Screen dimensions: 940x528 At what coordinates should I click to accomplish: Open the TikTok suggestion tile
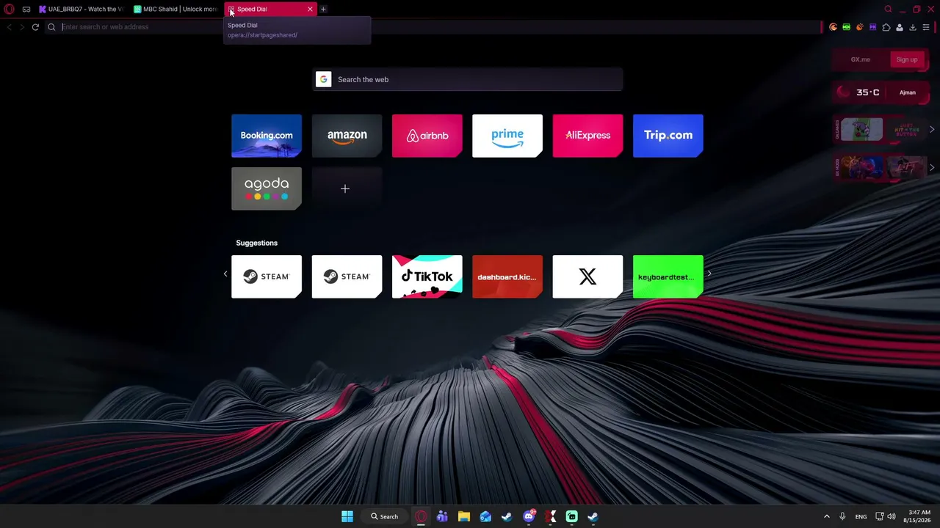[427, 276]
